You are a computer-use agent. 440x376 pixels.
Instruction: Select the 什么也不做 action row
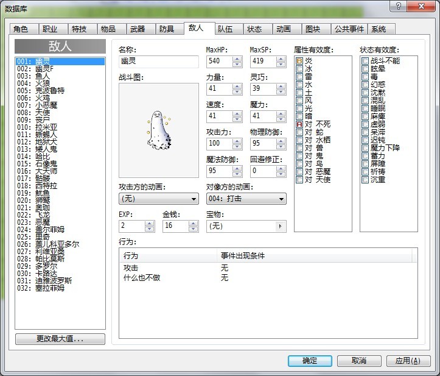tap(268, 278)
